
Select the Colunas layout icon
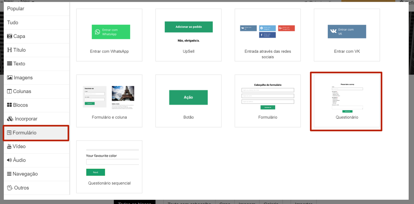10,91
